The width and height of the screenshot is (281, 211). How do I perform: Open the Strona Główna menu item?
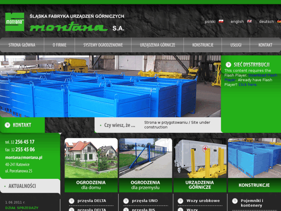point(22,45)
